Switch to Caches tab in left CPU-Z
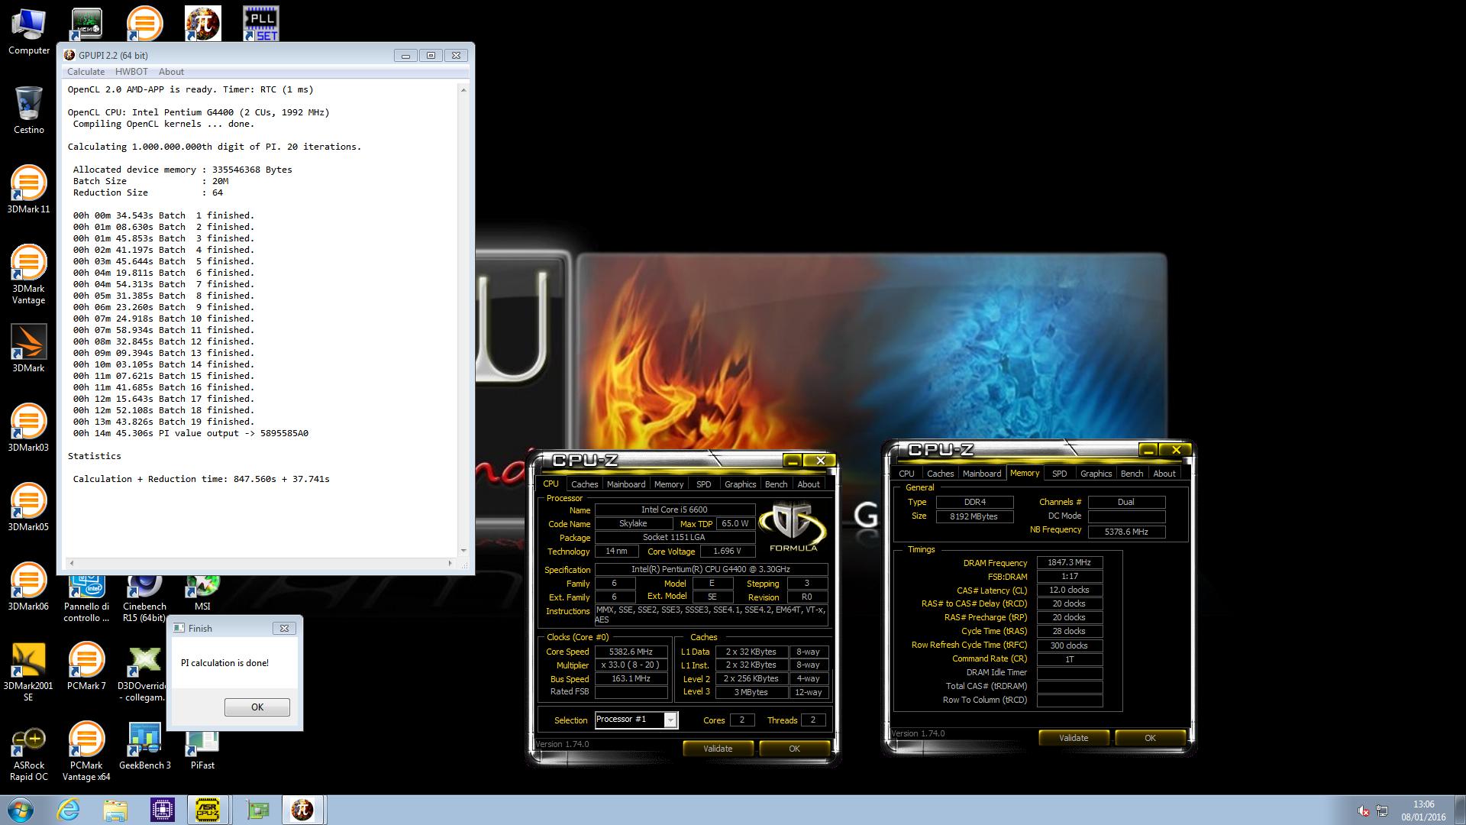The image size is (1466, 825). [584, 484]
